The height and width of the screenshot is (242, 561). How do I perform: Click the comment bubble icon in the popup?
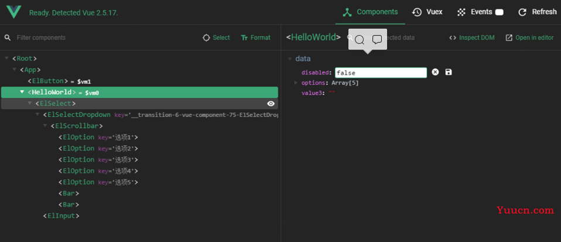point(377,40)
